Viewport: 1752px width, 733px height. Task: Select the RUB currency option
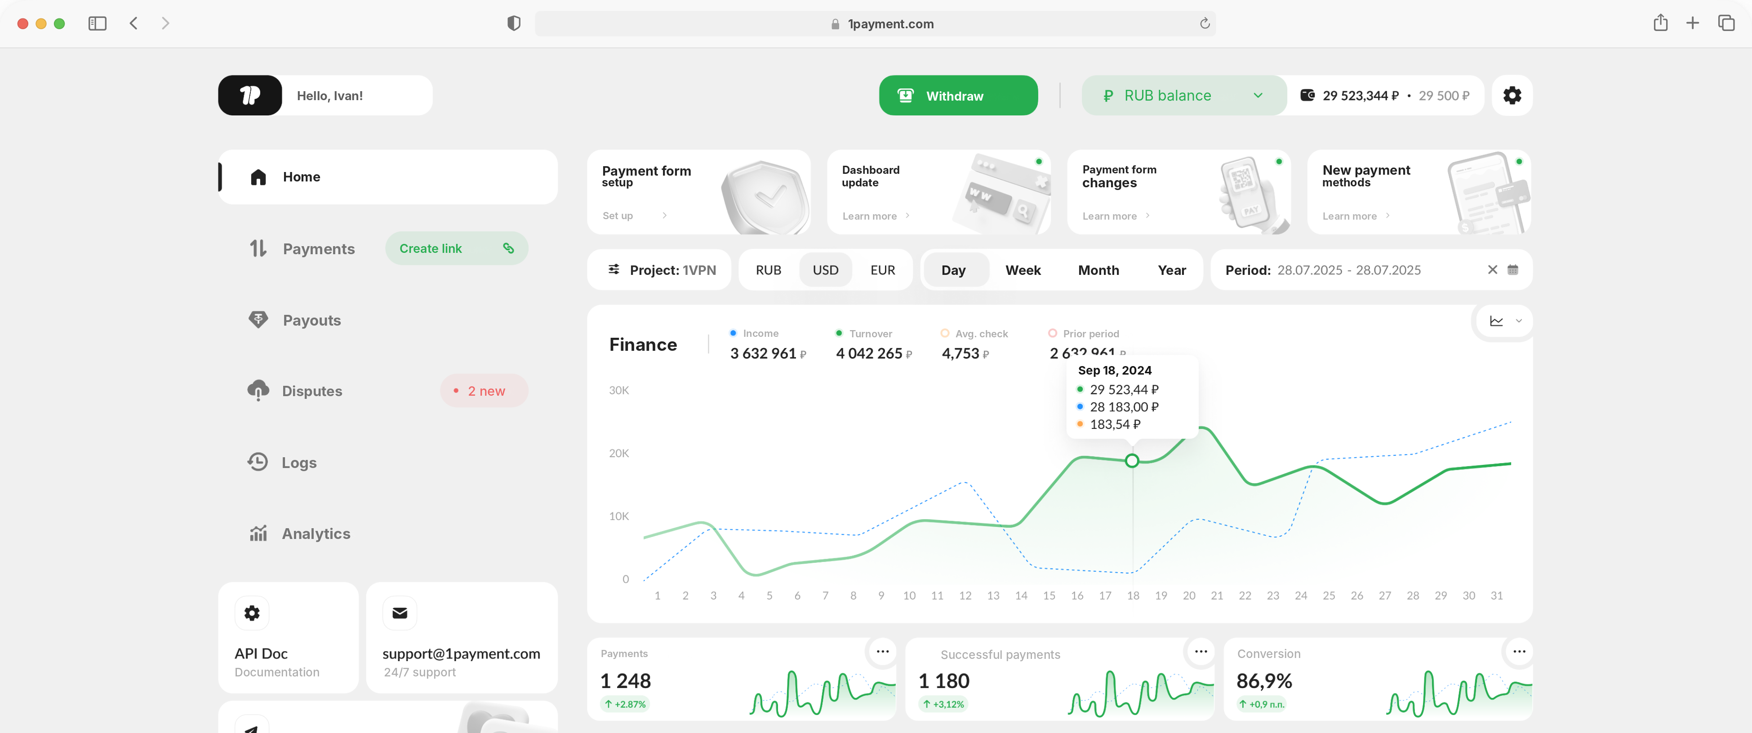point(768,270)
